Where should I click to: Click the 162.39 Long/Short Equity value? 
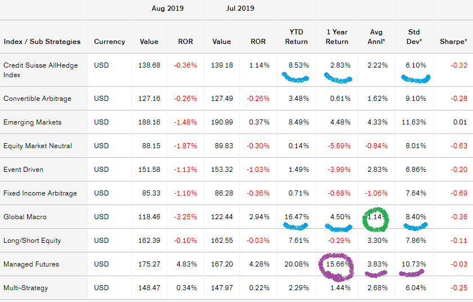pos(149,241)
